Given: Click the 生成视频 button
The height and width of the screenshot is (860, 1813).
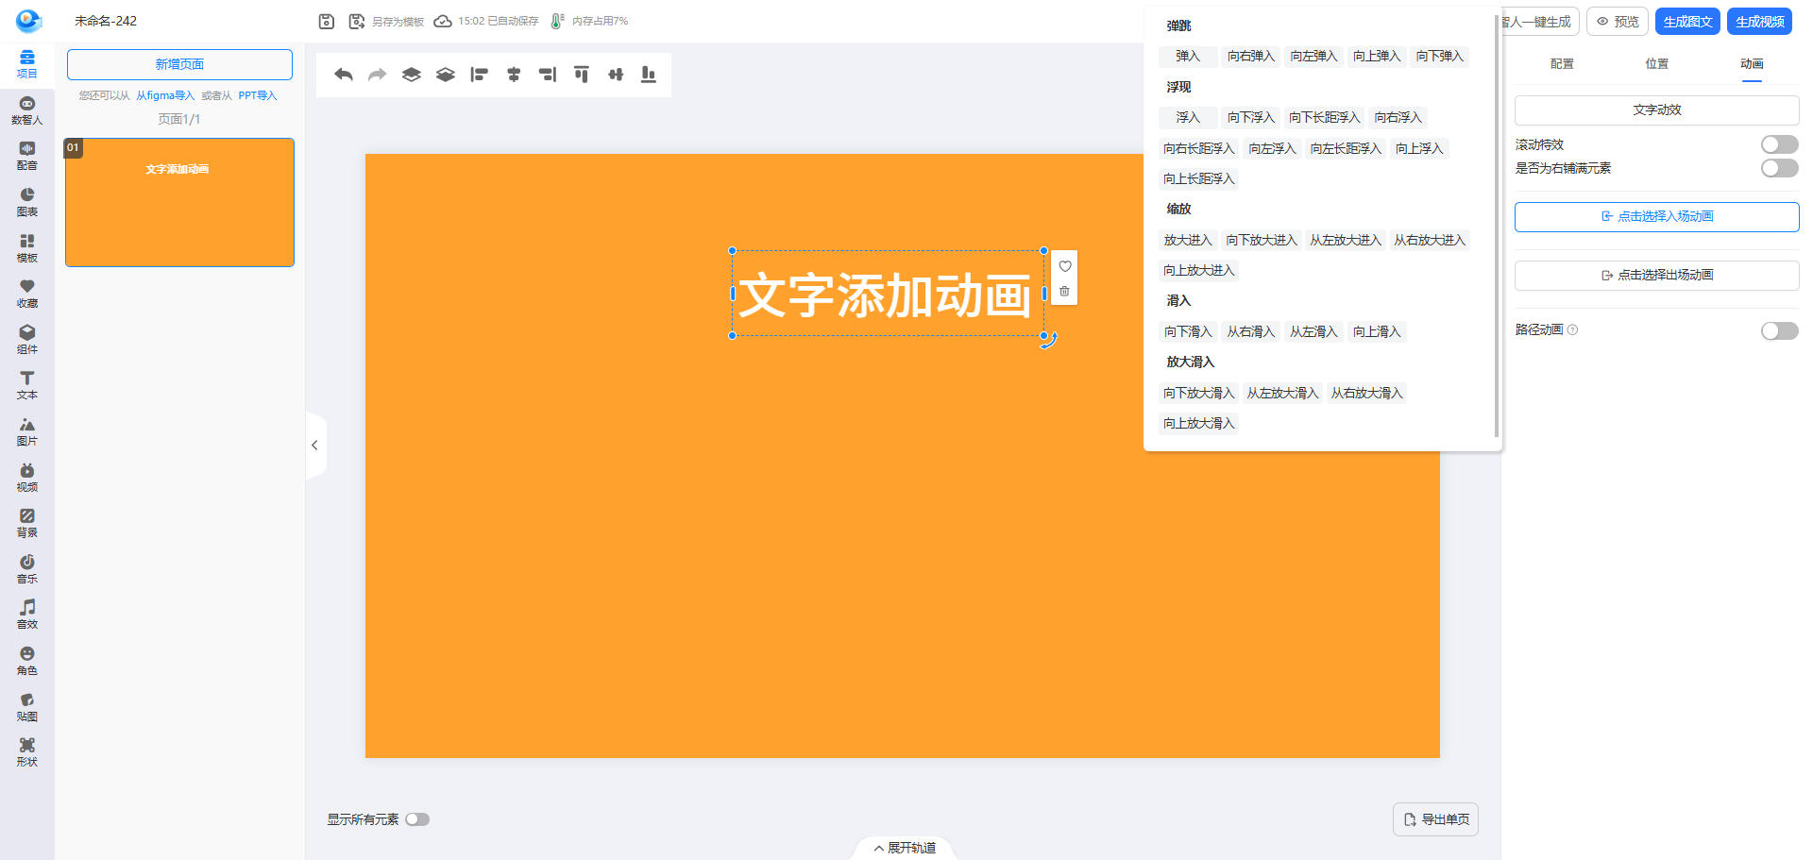Looking at the screenshot, I should pyautogui.click(x=1759, y=22).
